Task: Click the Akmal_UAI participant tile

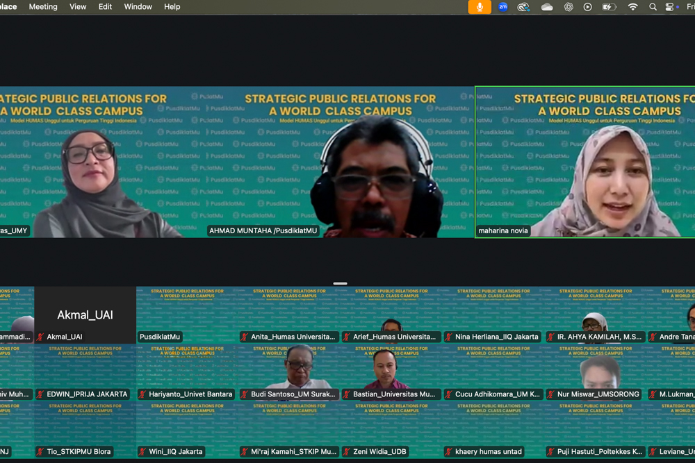Action: pyautogui.click(x=85, y=314)
